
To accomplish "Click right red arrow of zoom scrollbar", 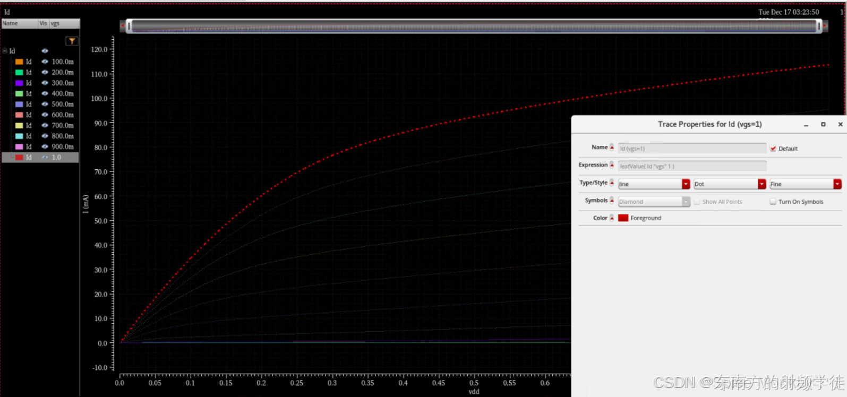I will 825,25.
